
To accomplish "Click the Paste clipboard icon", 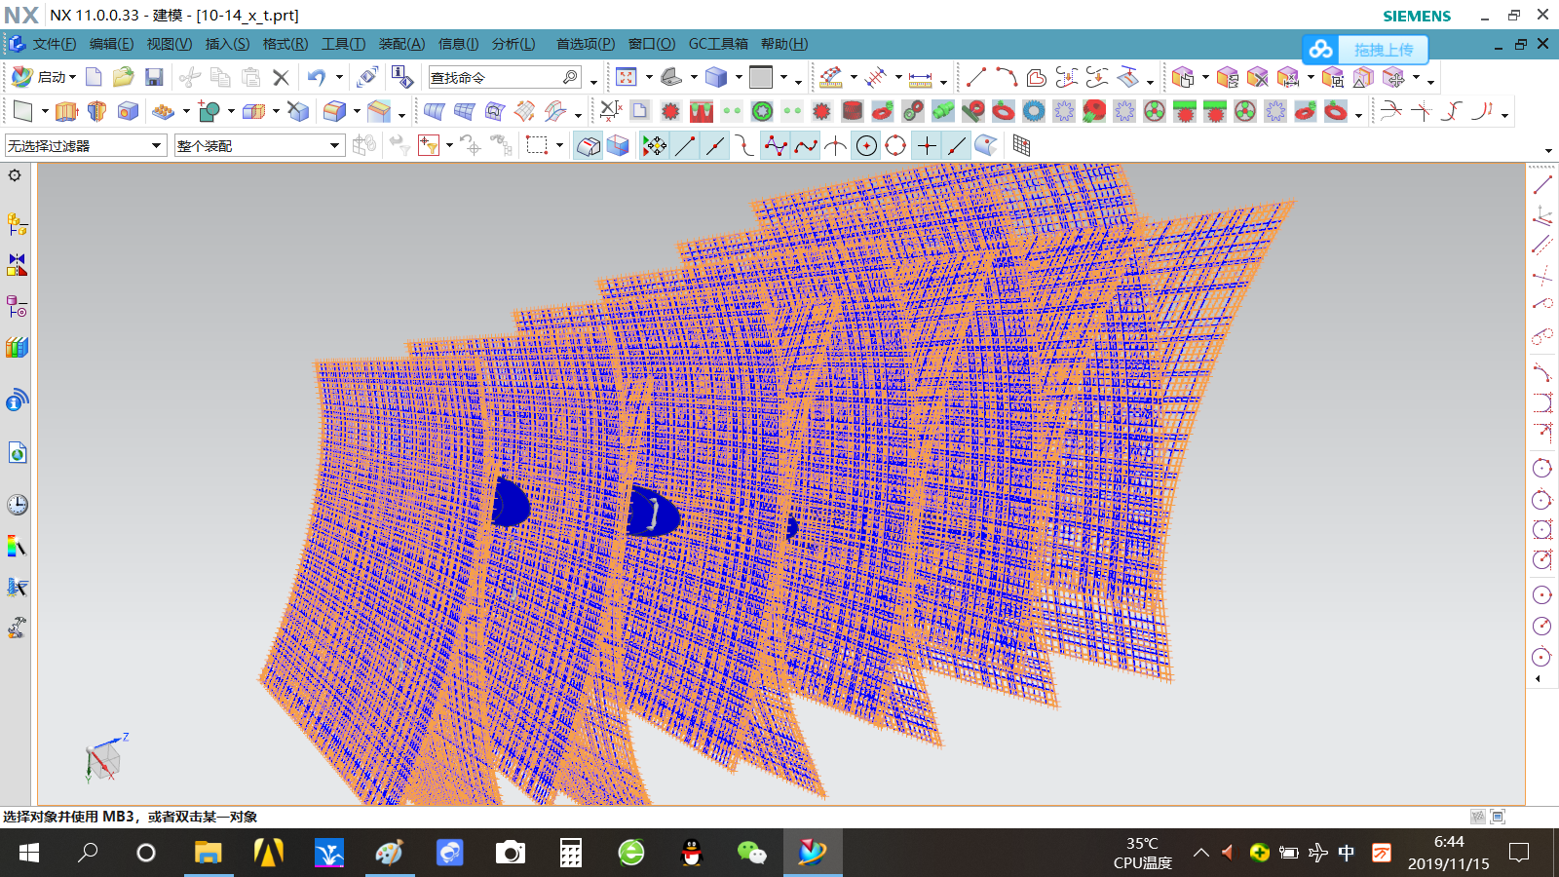I will 251,77.
